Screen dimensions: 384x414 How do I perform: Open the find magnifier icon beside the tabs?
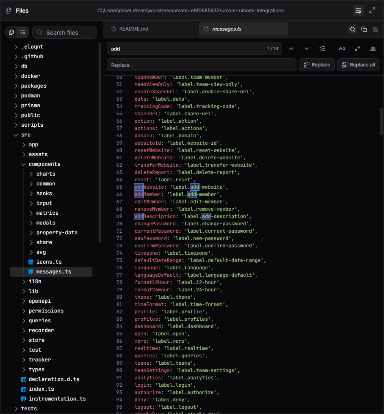point(353,29)
